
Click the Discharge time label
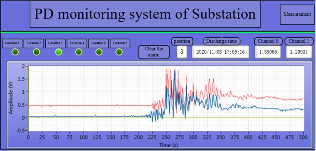(222, 41)
